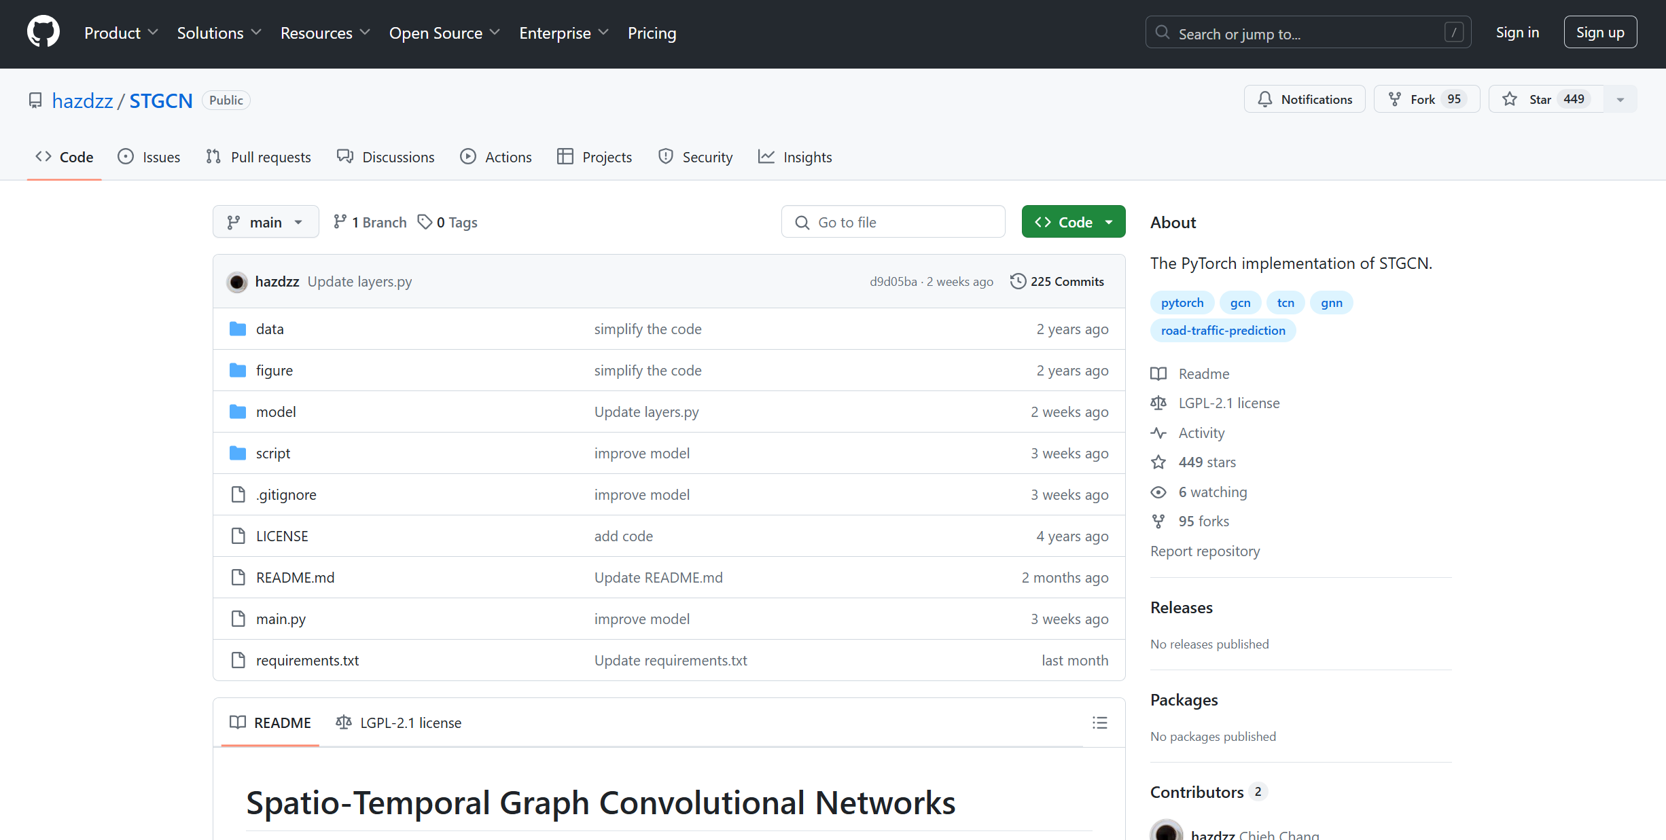Open the README outline list icon

[x=1099, y=723]
